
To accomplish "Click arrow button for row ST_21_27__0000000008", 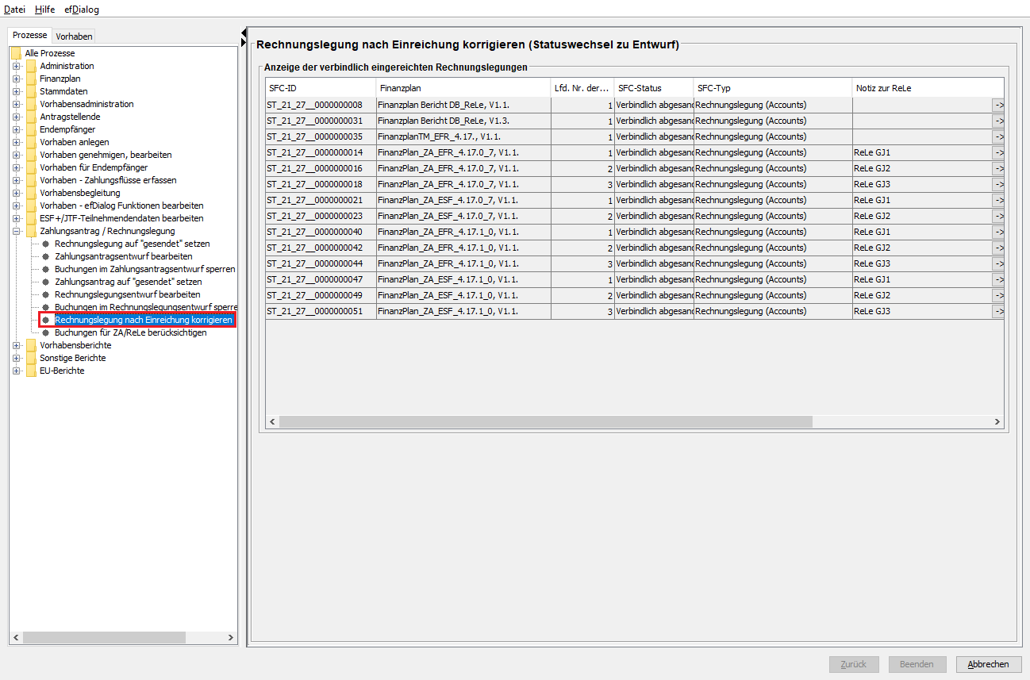I will (x=998, y=105).
